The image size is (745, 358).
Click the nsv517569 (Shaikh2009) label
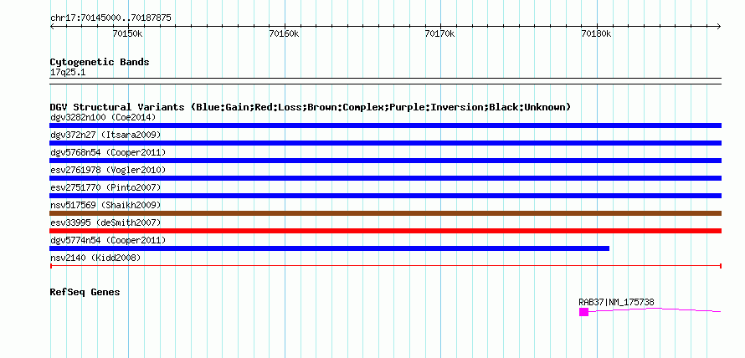pyautogui.click(x=105, y=205)
